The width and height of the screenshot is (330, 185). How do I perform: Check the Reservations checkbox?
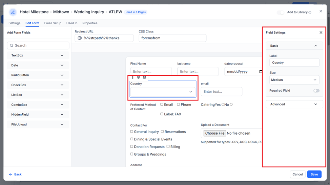(162, 132)
